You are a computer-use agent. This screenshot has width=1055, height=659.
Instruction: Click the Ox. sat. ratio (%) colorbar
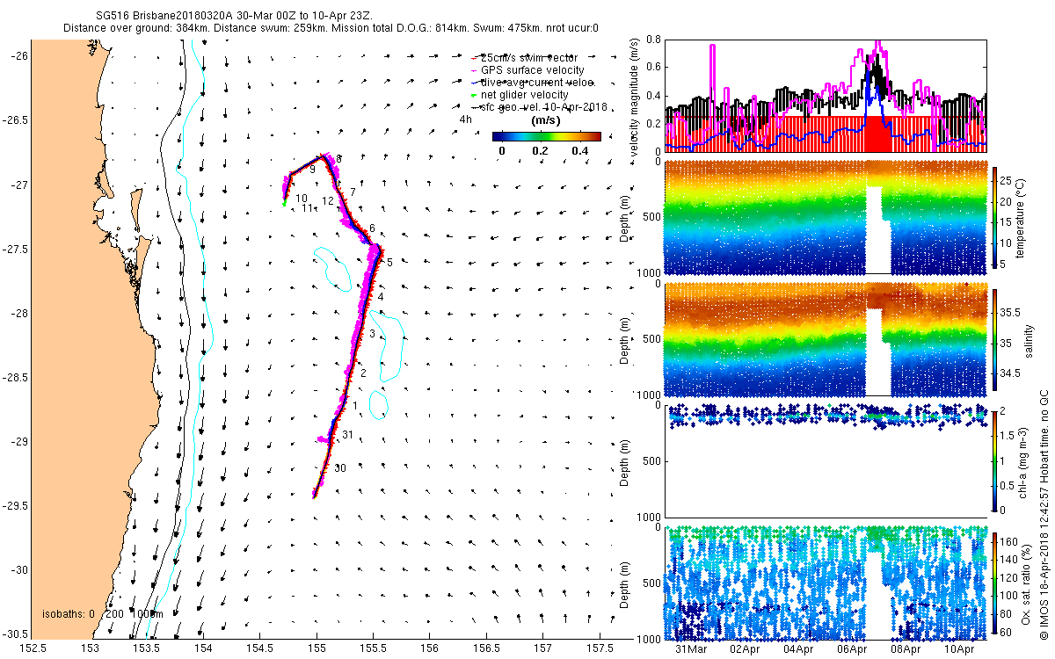point(996,583)
